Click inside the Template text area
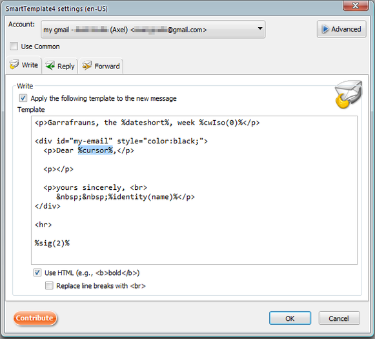The width and height of the screenshot is (375, 339). pos(194,190)
